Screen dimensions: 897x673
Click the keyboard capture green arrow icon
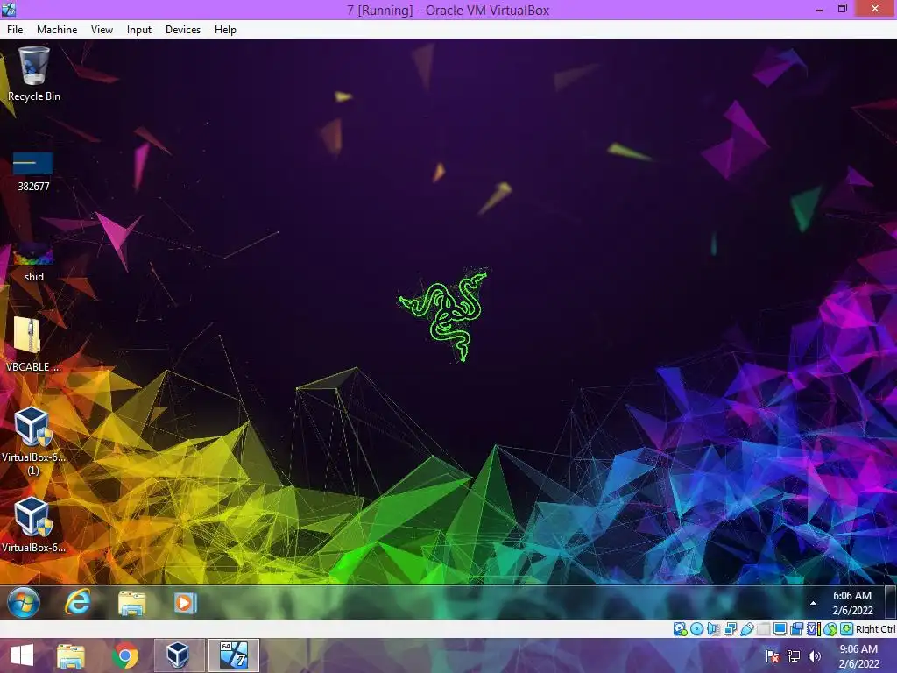tap(847, 629)
